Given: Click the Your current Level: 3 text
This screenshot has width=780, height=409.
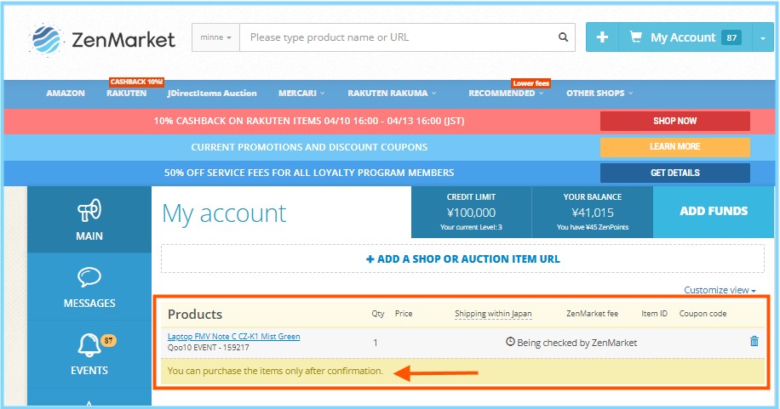Looking at the screenshot, I should (x=471, y=227).
